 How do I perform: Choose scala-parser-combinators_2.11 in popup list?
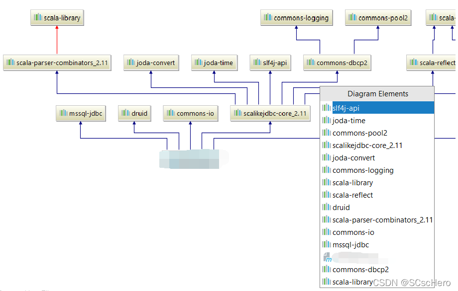tap(382, 219)
